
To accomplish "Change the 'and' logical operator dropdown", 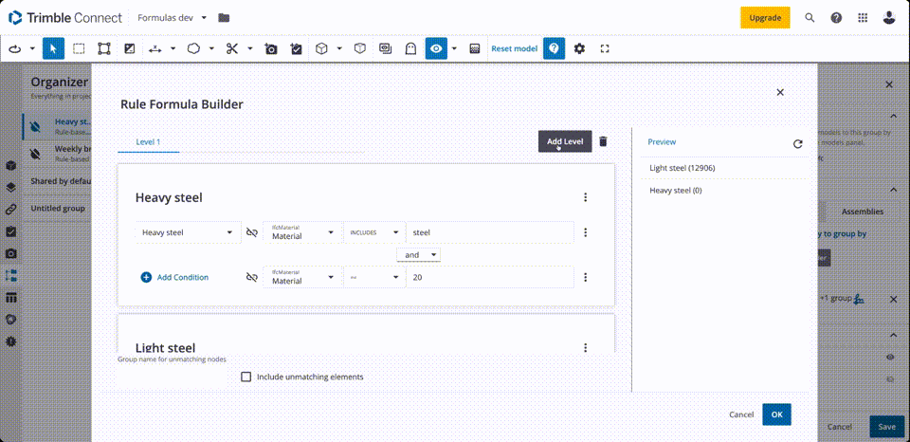I will [418, 255].
